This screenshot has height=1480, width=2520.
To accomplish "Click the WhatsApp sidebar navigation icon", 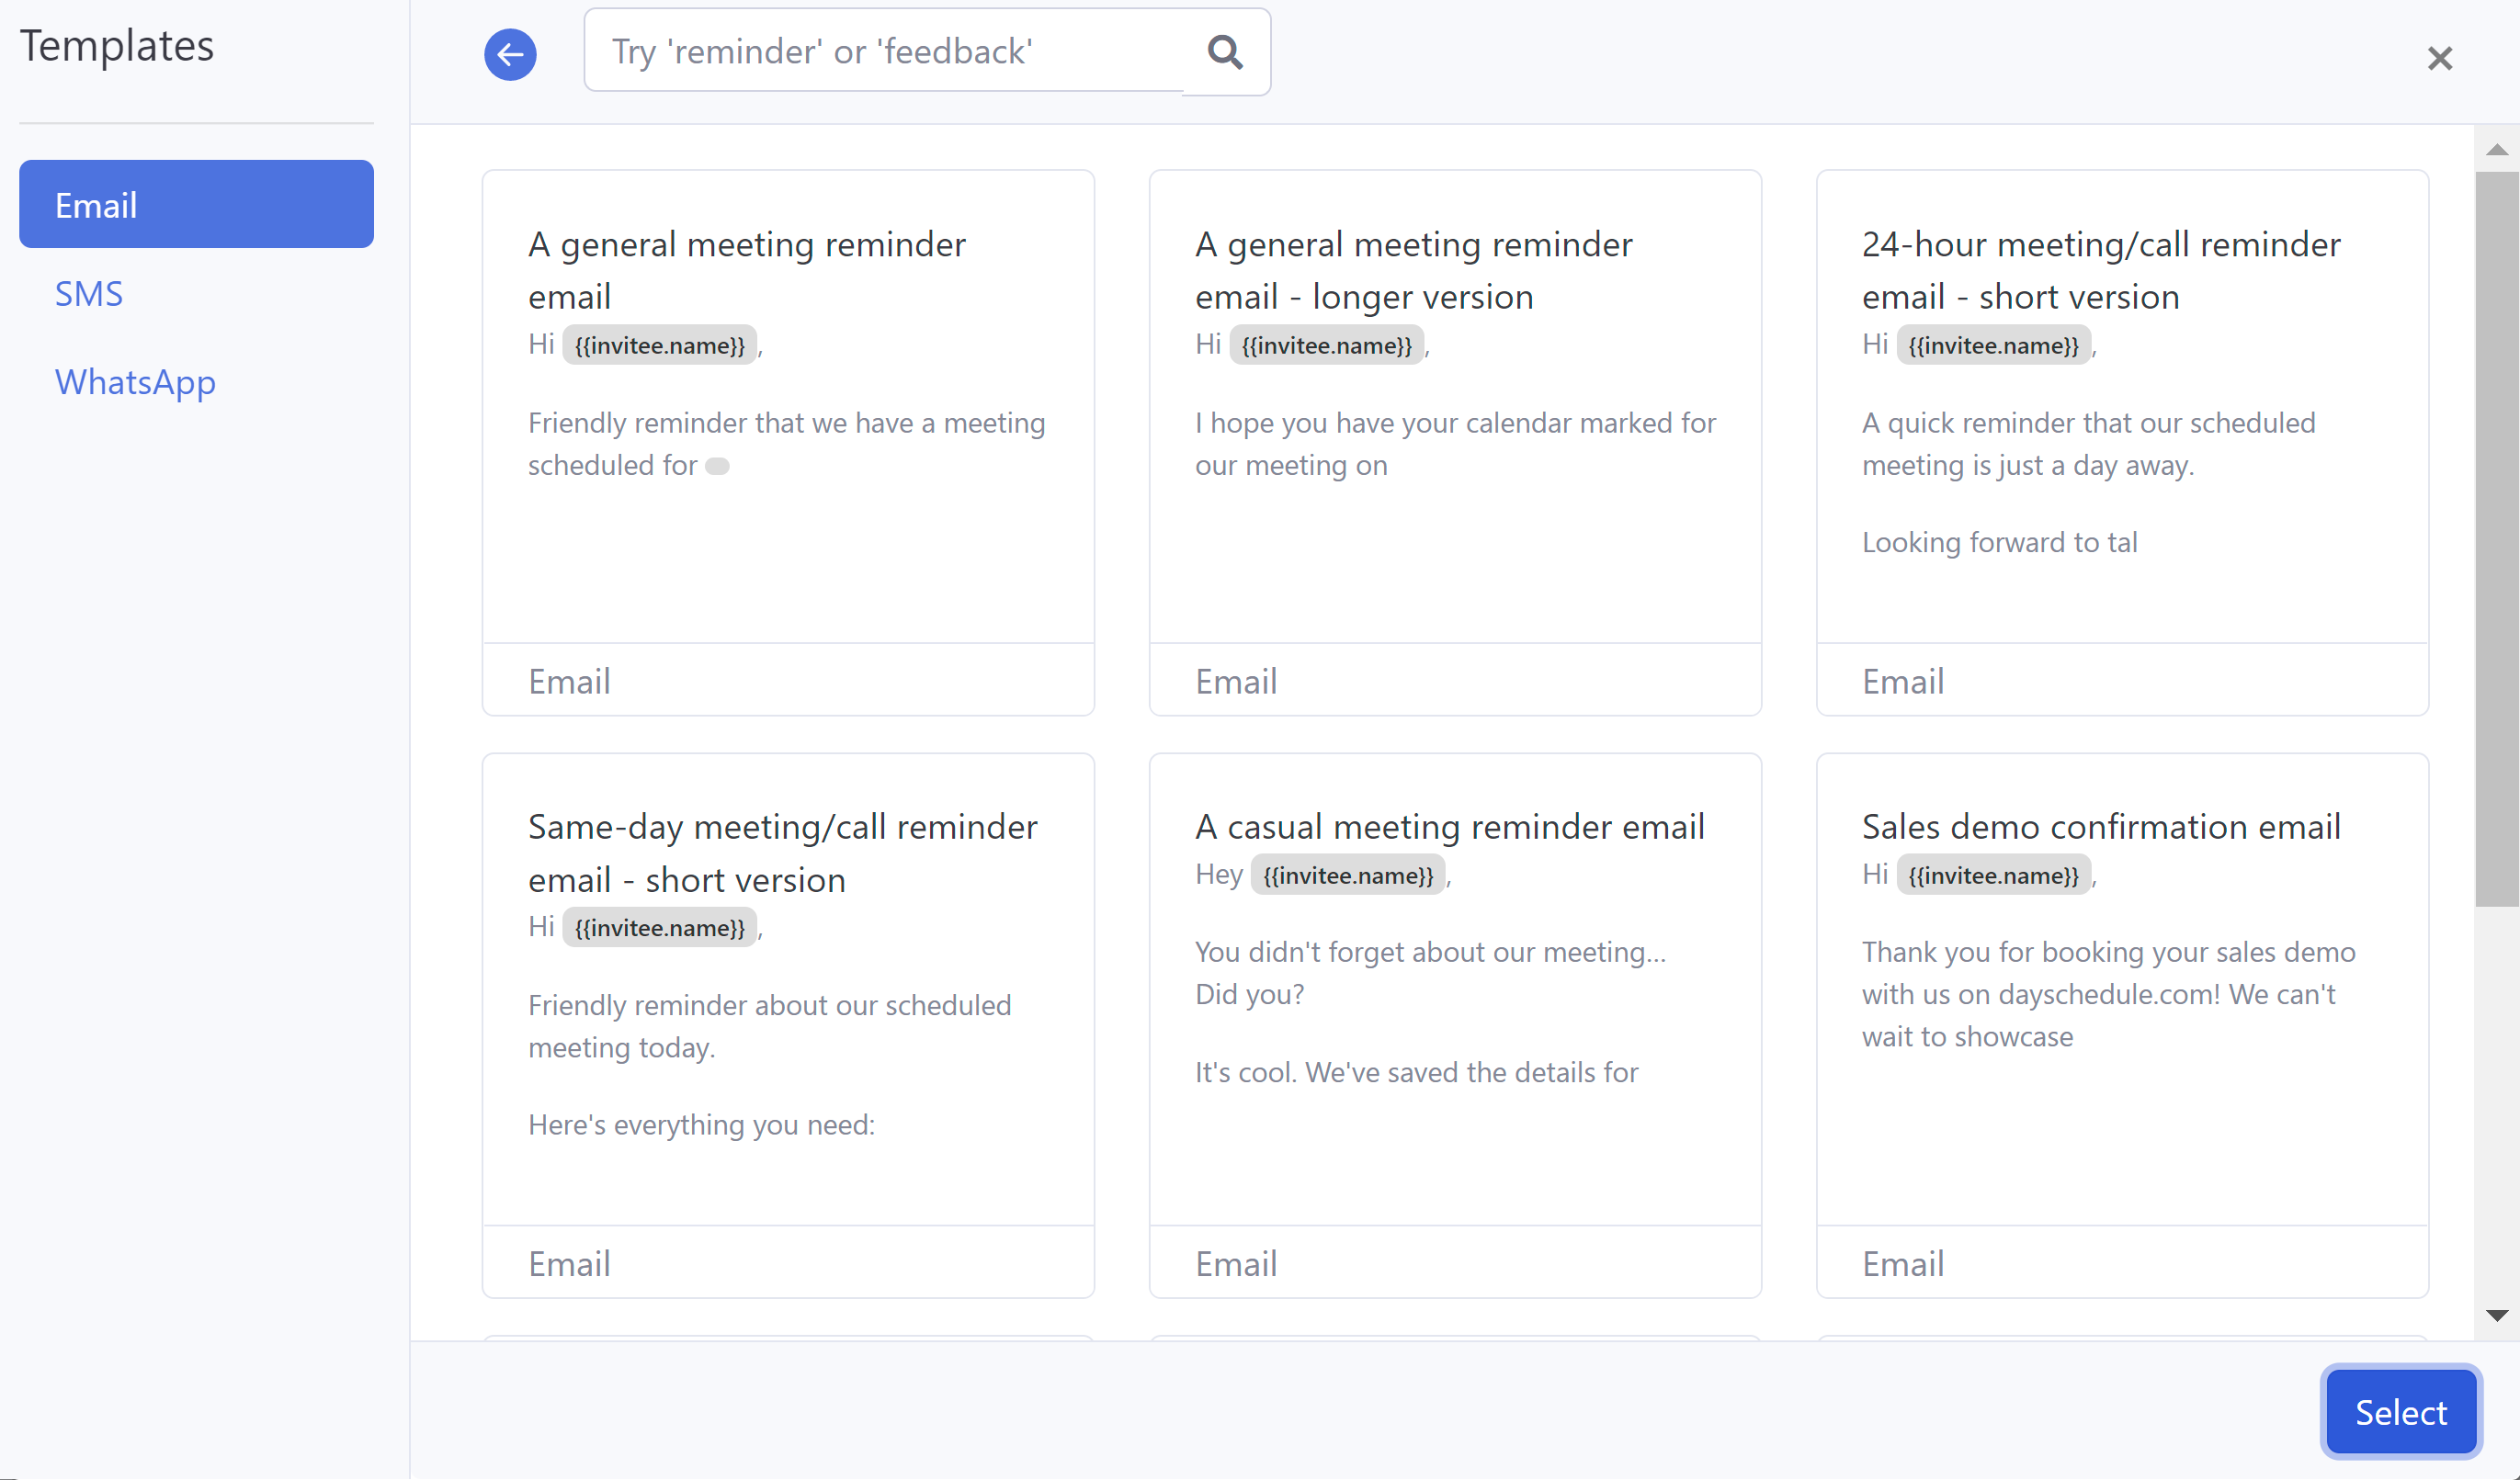I will coord(134,380).
